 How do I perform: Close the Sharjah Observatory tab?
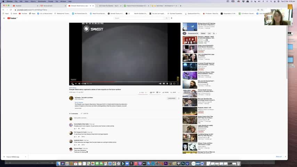tap(93, 6)
